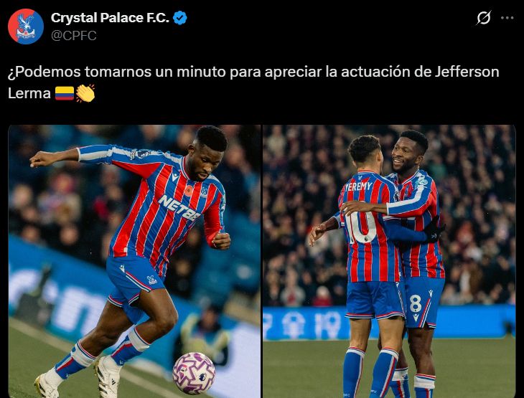Open the @CPFC handle link
Viewport: 524px width, 398px height.
coord(73,35)
